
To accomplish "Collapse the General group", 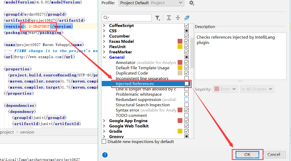I will (104, 57).
